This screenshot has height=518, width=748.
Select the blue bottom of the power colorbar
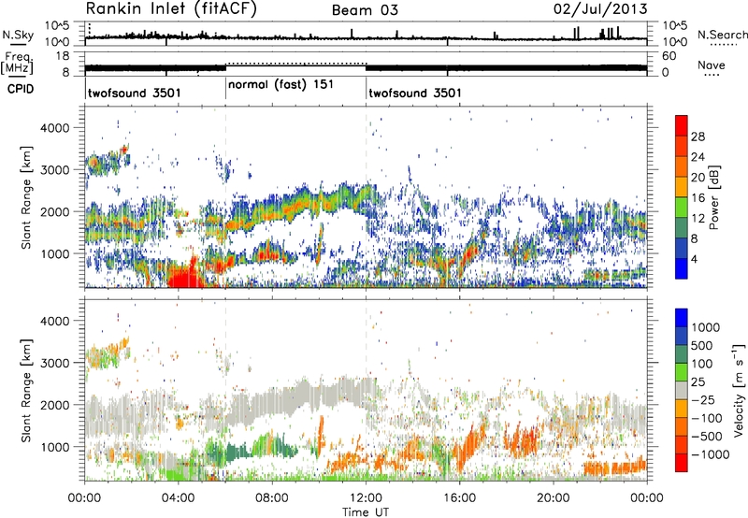tap(682, 268)
